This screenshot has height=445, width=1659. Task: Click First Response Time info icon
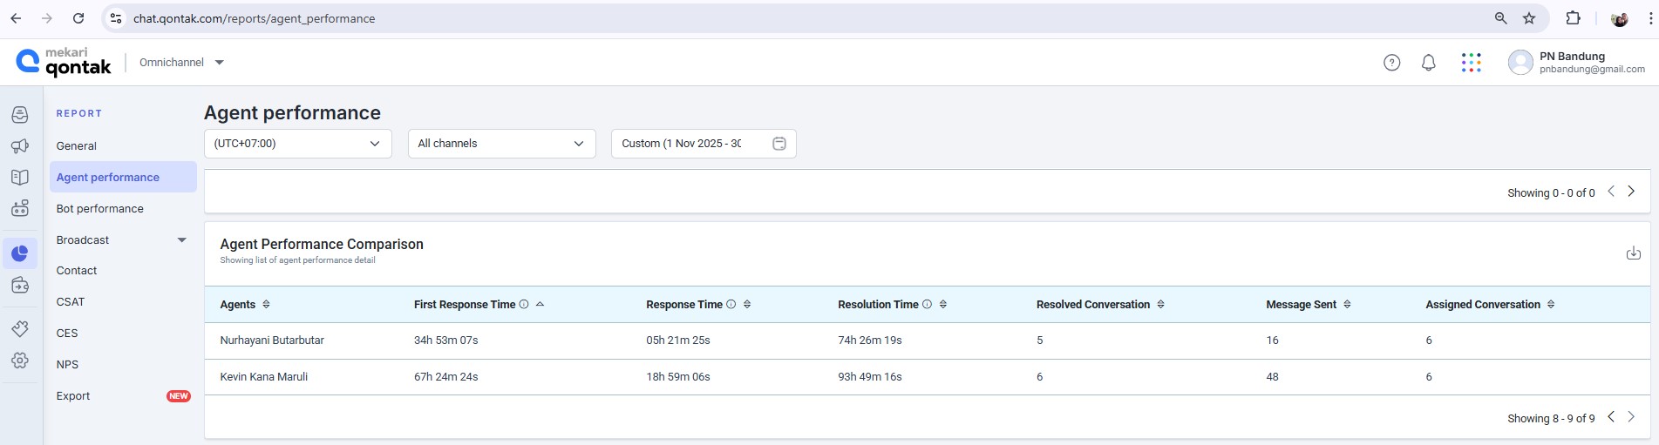tap(524, 305)
